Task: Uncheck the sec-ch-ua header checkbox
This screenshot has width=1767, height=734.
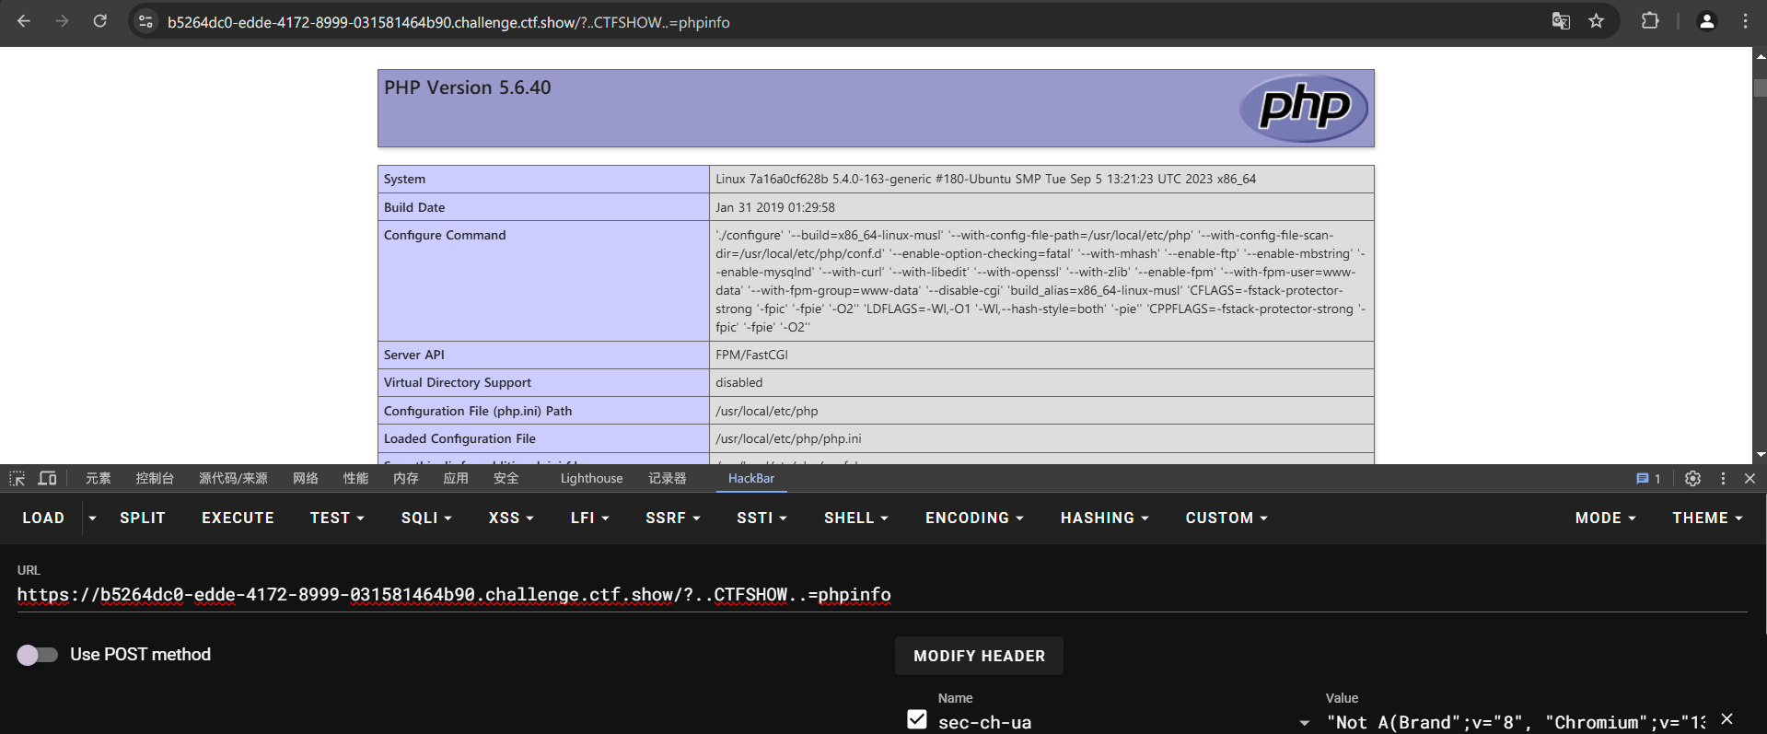Action: (916, 720)
